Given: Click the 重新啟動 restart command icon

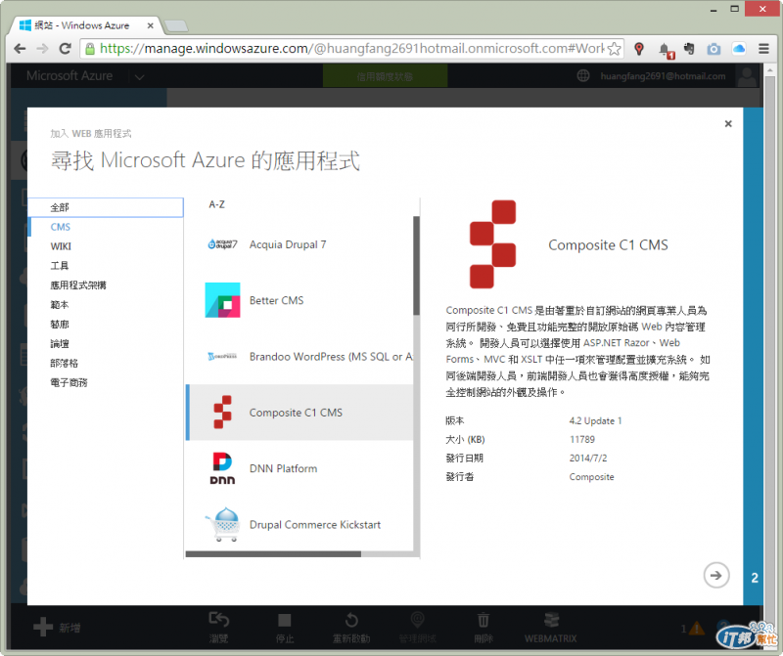Looking at the screenshot, I should [351, 620].
